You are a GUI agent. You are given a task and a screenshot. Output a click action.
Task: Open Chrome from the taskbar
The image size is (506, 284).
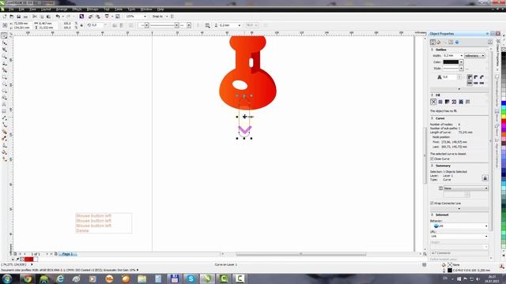[28, 278]
